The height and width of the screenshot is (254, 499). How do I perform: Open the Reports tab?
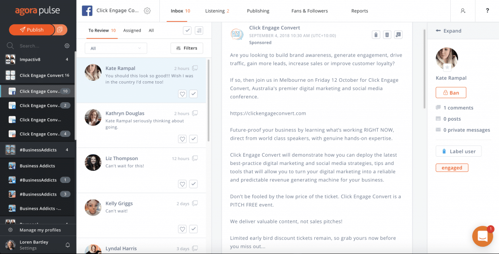click(360, 11)
